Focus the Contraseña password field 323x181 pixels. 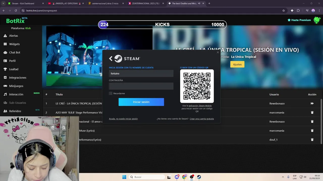[141, 86]
